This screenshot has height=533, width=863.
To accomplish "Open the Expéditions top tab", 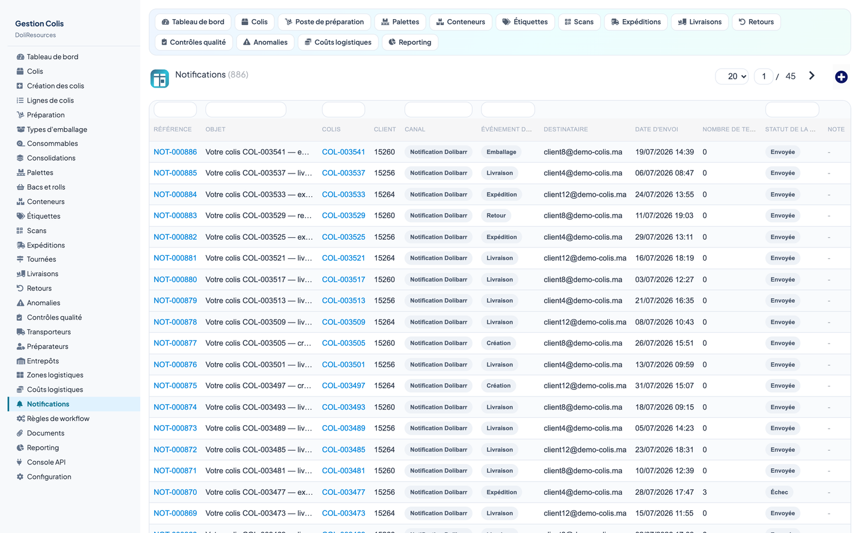I will click(x=636, y=22).
